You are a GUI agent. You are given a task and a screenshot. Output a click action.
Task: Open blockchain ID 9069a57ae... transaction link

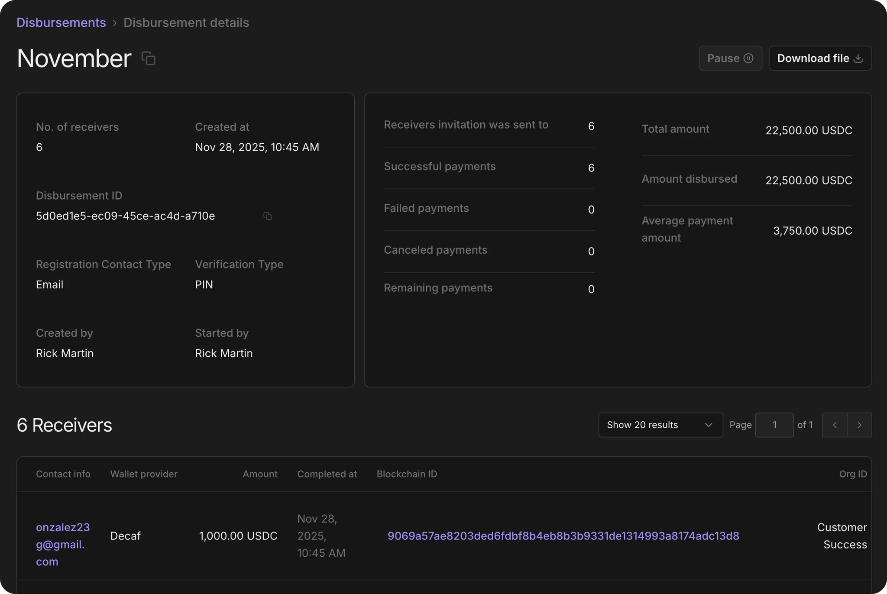coord(563,536)
